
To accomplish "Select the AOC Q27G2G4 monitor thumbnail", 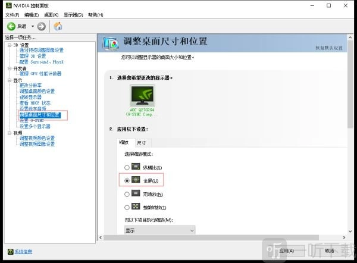I will (x=142, y=95).
